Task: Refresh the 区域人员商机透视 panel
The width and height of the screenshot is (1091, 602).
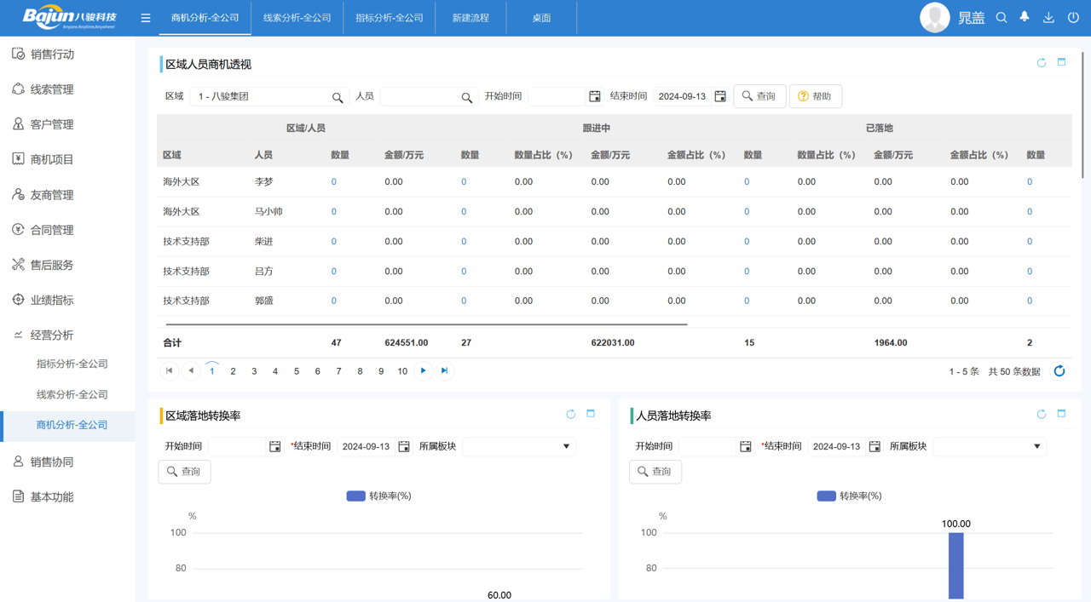Action: click(x=1041, y=63)
